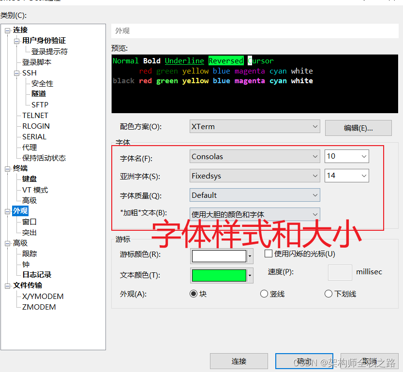403x372 pixels.
Task: Click the white 游标颜色 swatch
Action: pyautogui.click(x=219, y=256)
